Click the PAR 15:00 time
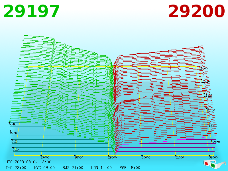Viewport: 228px width, 171px height. click(x=130, y=168)
